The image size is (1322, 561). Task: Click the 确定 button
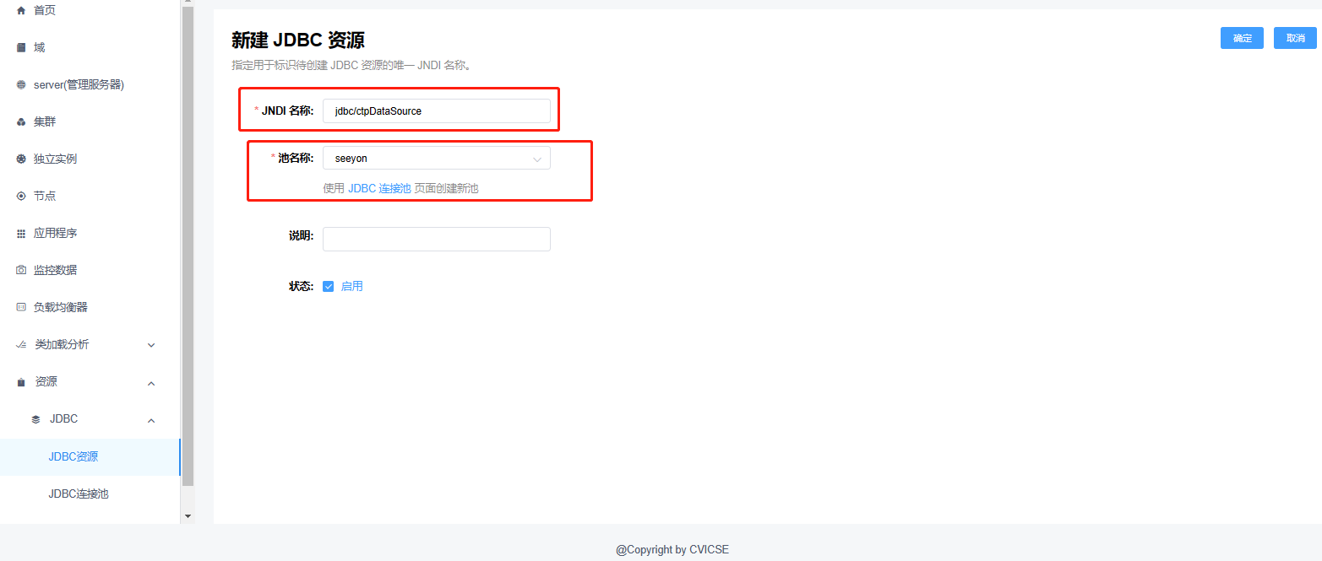tap(1242, 38)
